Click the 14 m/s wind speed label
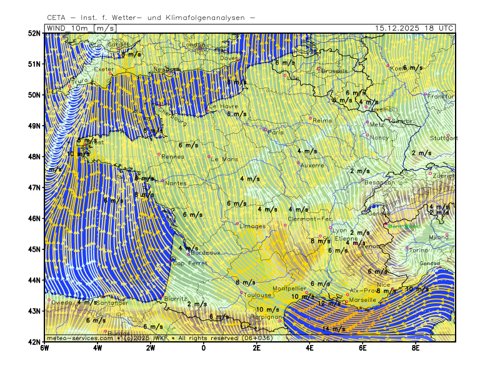This screenshot has height=375, width=500. (334, 329)
